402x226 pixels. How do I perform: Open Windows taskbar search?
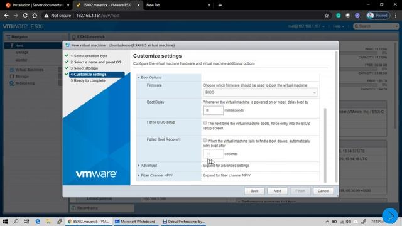pos(16,222)
